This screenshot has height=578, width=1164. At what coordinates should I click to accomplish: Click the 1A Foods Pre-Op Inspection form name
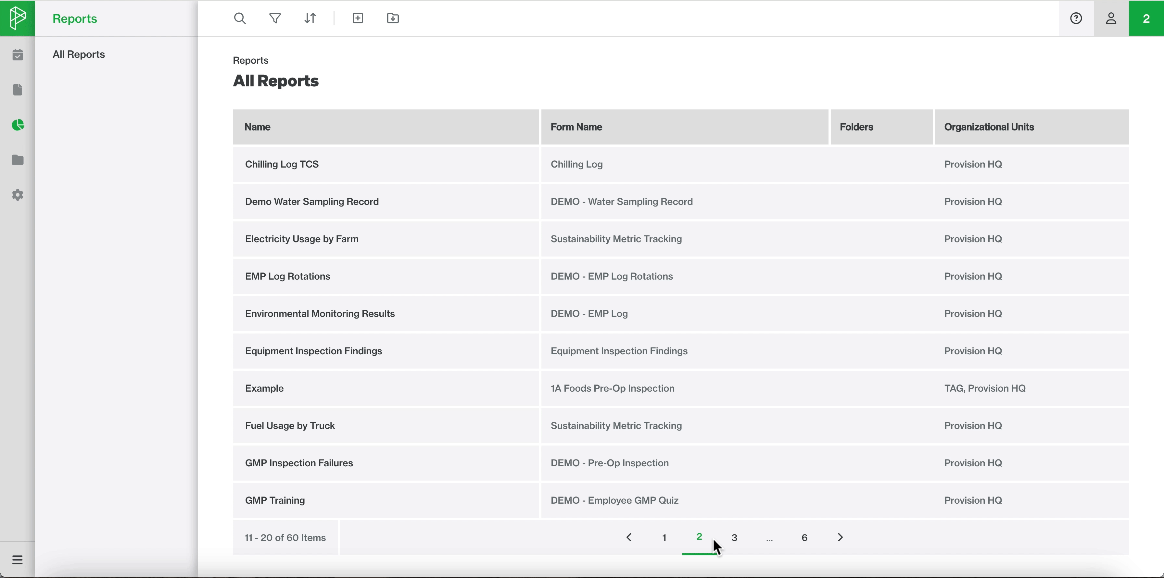(x=612, y=389)
